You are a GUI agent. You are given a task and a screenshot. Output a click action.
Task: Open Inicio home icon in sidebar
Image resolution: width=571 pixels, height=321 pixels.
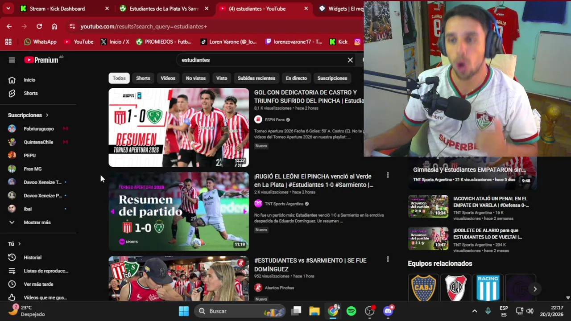(x=12, y=80)
